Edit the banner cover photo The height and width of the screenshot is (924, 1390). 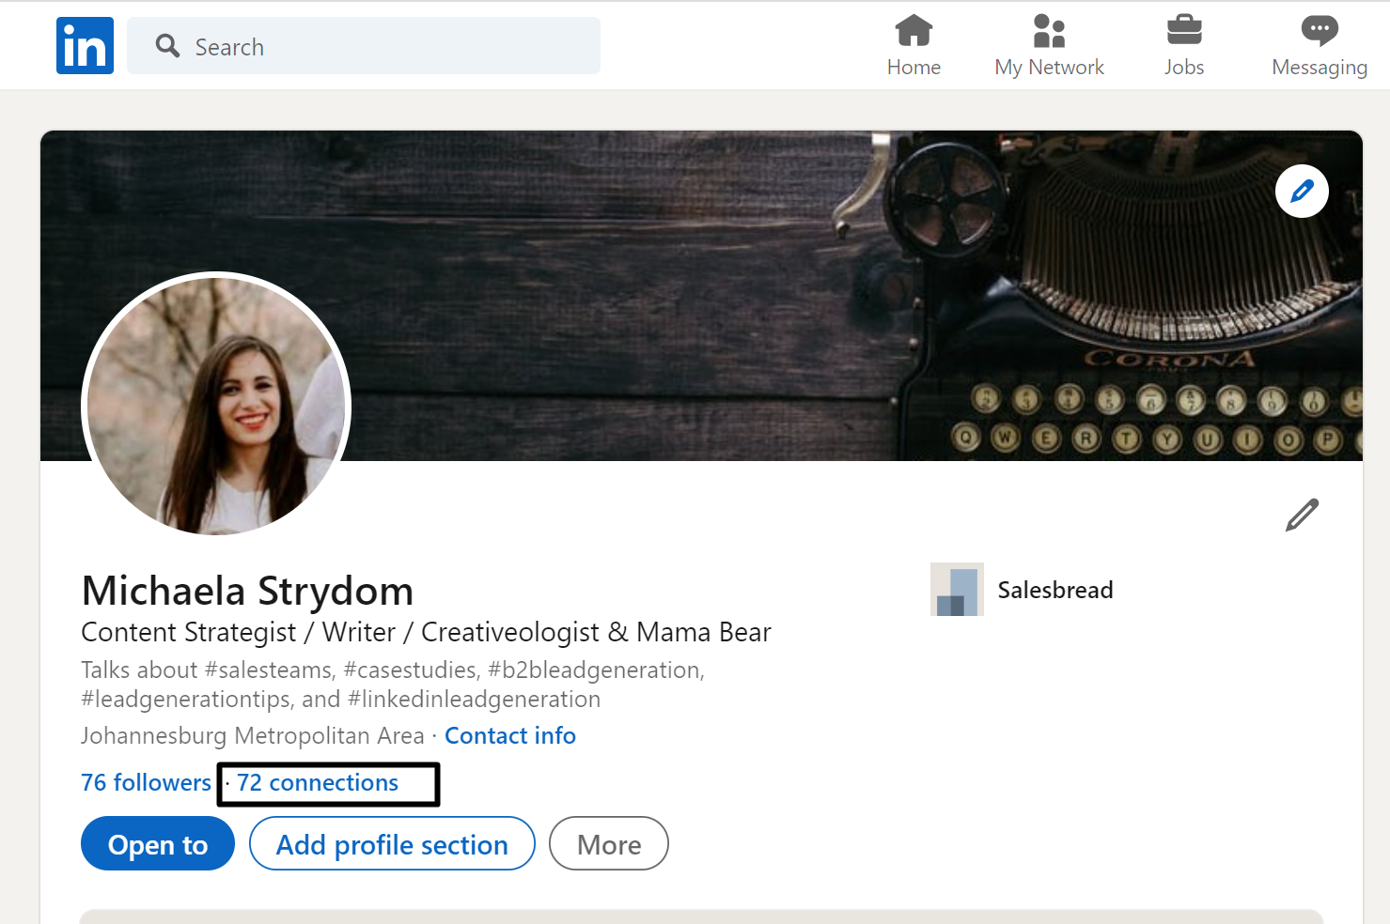1302,192
